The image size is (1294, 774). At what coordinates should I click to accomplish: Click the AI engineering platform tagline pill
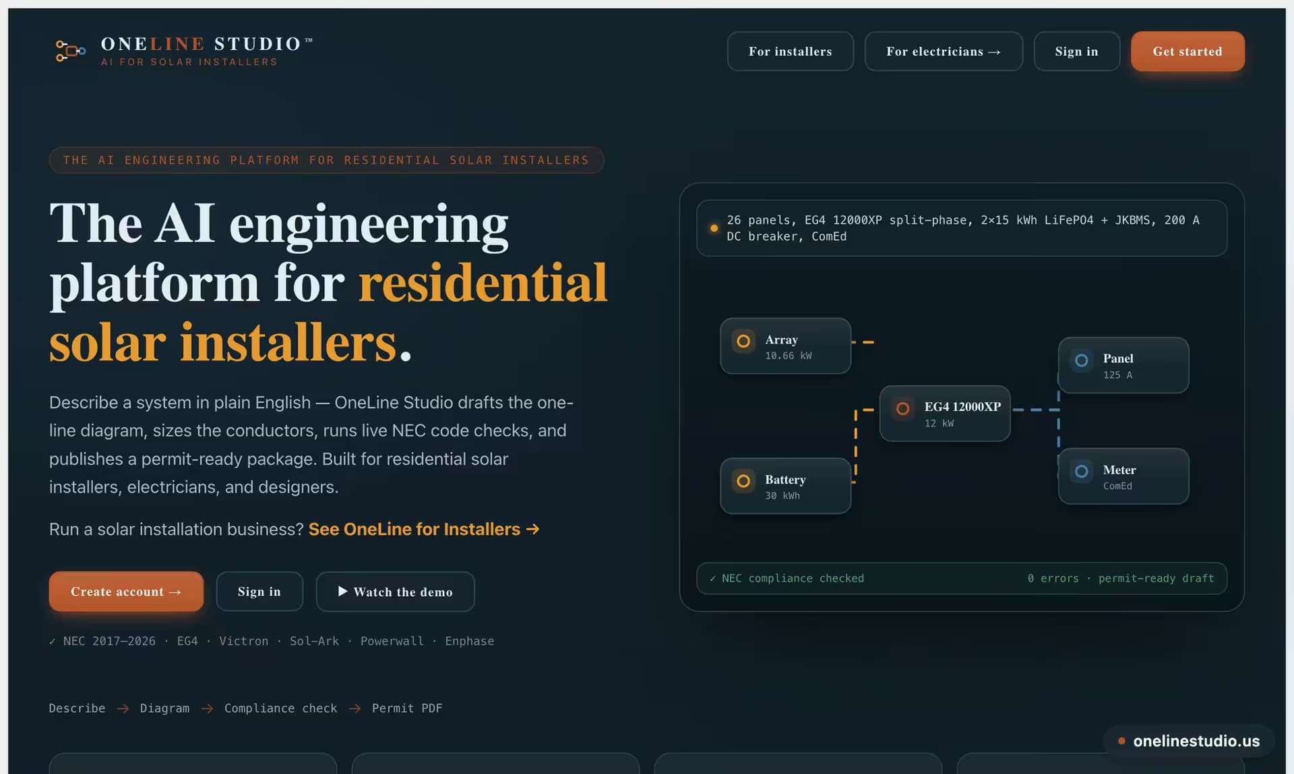pos(326,160)
